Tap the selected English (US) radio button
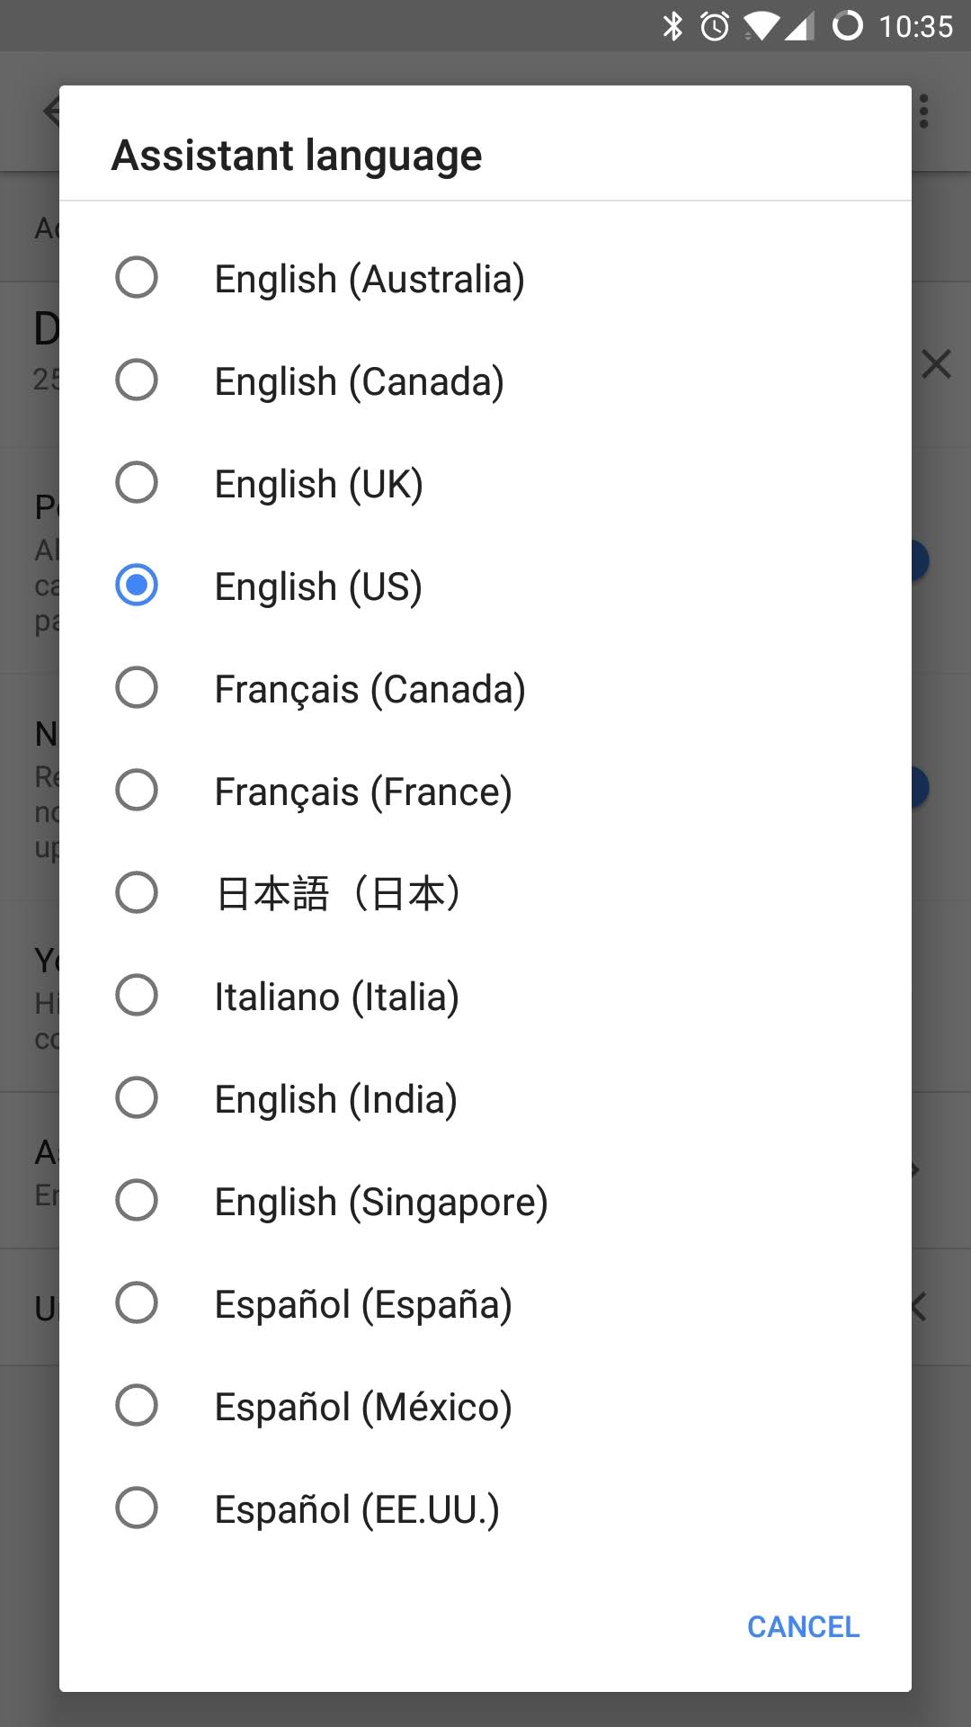This screenshot has height=1727, width=971. click(137, 586)
